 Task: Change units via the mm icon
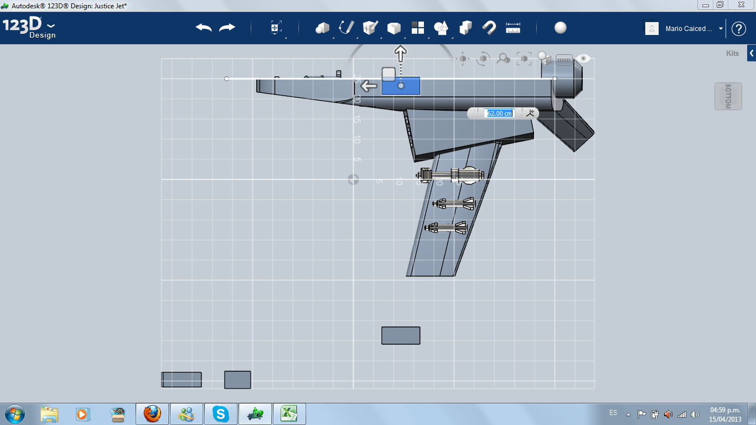[x=564, y=60]
